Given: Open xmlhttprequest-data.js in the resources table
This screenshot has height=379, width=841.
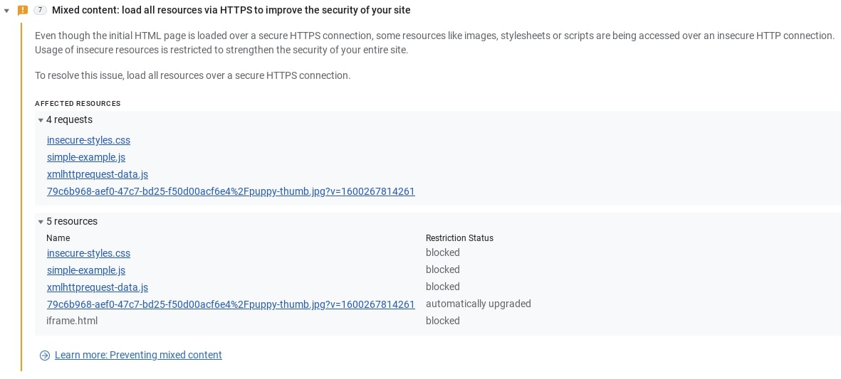Looking at the screenshot, I should (98, 288).
